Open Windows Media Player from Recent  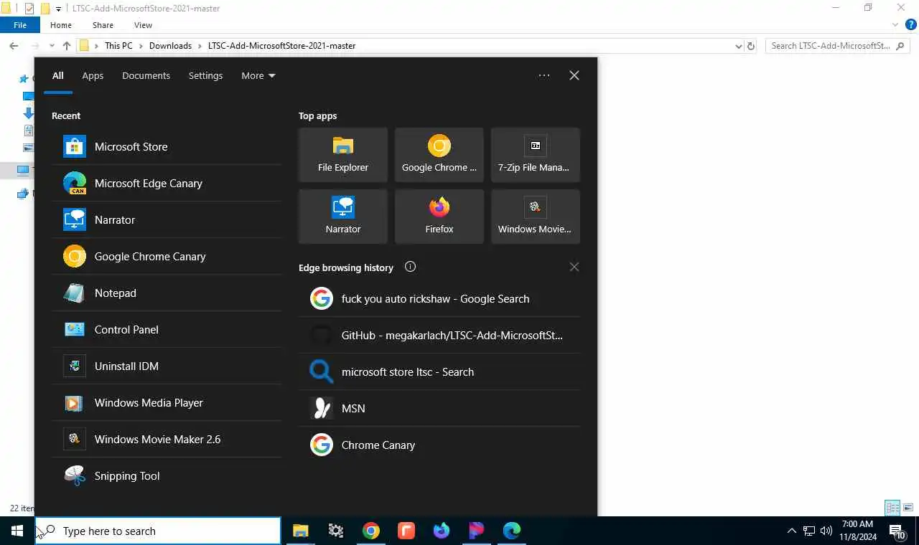point(167,402)
